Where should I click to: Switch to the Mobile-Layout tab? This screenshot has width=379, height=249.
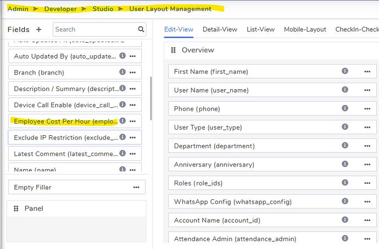[x=305, y=30]
